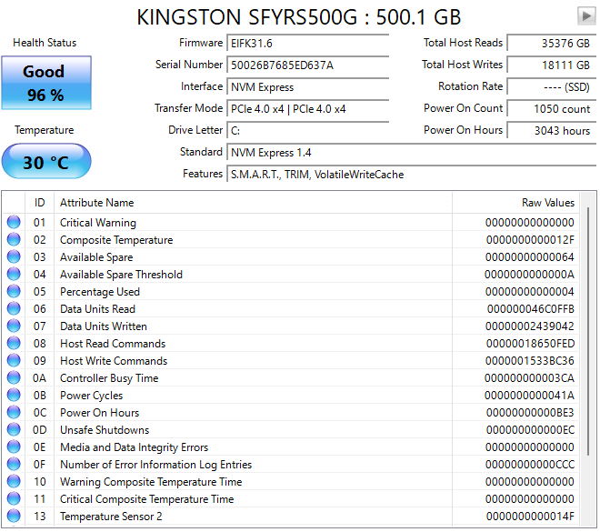Click the Power On Count value 1050 count

click(x=552, y=108)
